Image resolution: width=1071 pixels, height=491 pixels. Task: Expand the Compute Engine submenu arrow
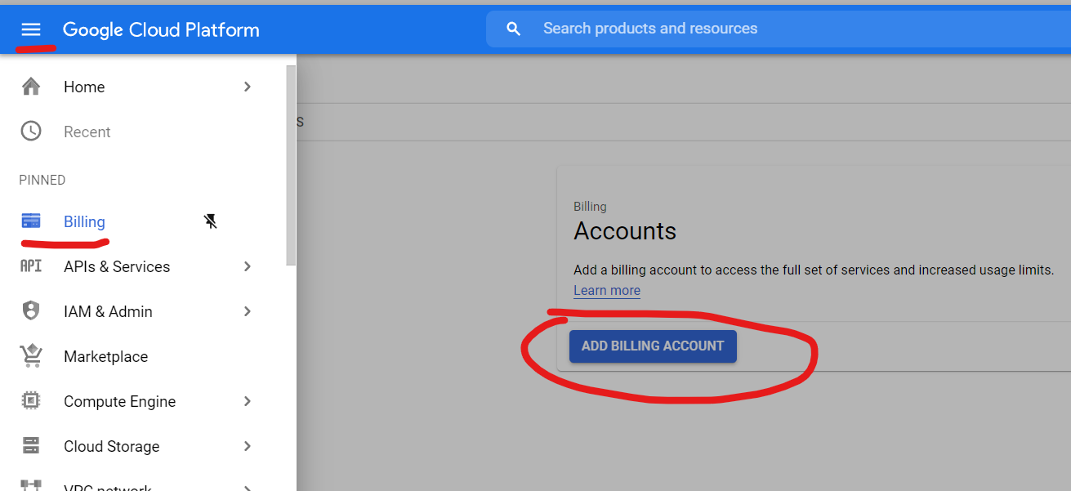(x=248, y=401)
